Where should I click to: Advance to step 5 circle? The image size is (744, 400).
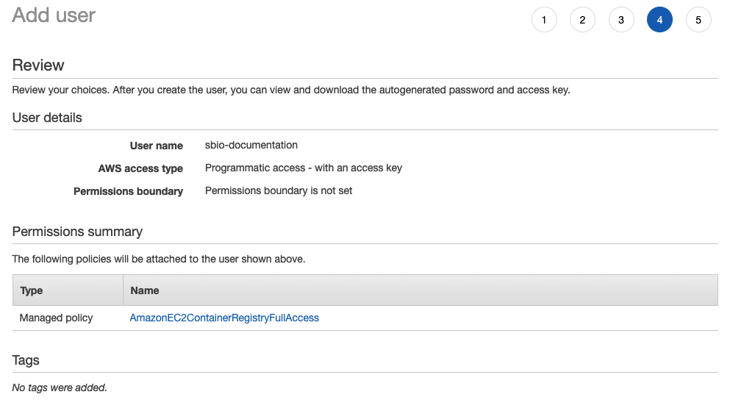click(x=698, y=20)
